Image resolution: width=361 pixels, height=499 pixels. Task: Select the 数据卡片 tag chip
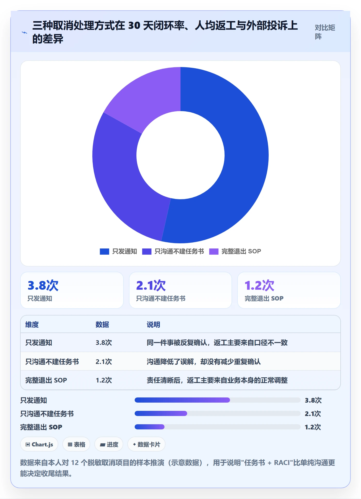pyautogui.click(x=146, y=444)
